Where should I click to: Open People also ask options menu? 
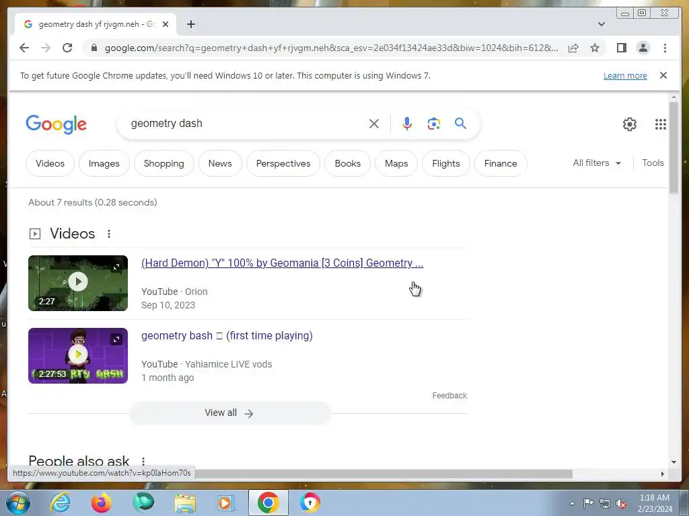pos(143,461)
